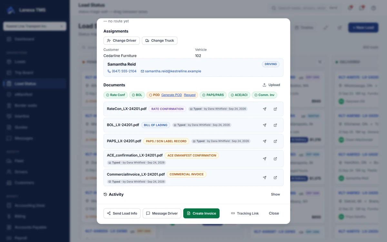Viewport: 387px width, 242px height.
Task: Click the Documents section heading
Action: tap(114, 85)
